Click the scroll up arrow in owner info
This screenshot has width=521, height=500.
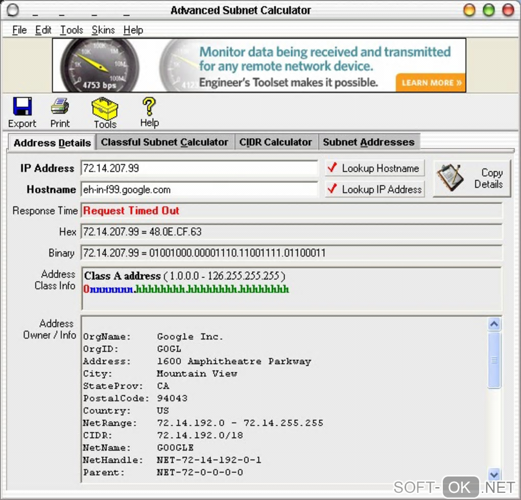point(494,324)
